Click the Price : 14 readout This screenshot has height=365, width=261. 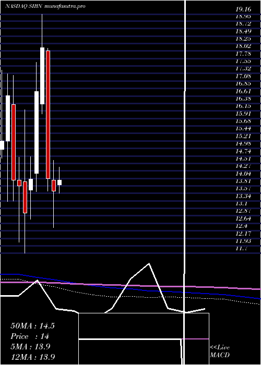(30, 336)
